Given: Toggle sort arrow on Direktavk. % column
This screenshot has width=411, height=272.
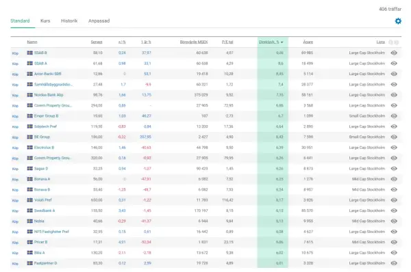Looking at the screenshot, I should coord(282,42).
